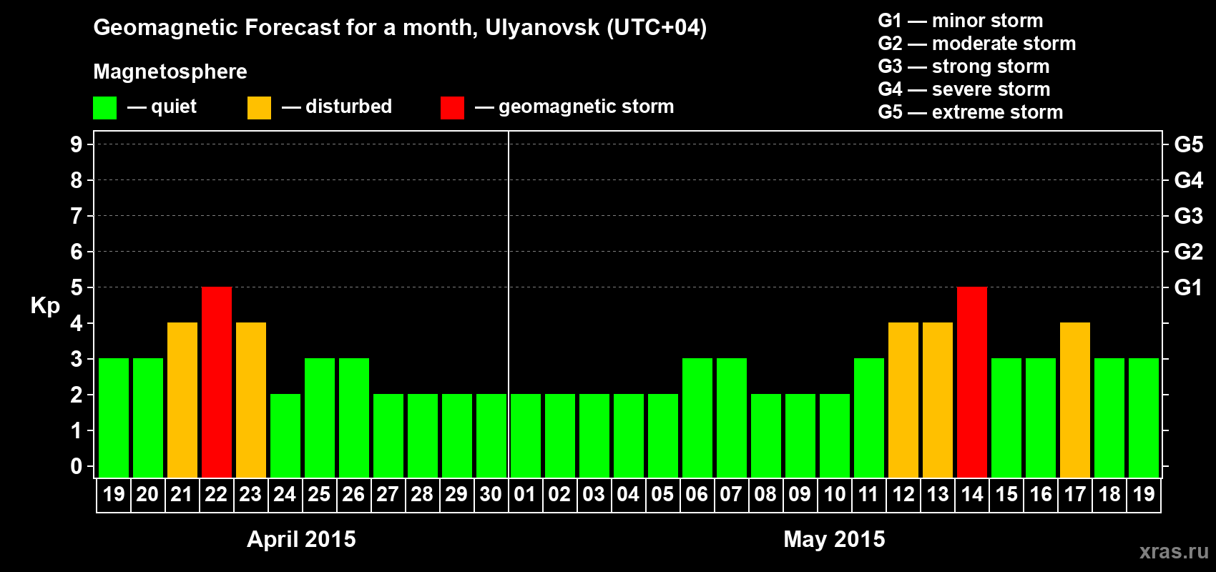Click the Geomagnetic Forecast chart title
This screenshot has width=1216, height=572.
coord(400,28)
